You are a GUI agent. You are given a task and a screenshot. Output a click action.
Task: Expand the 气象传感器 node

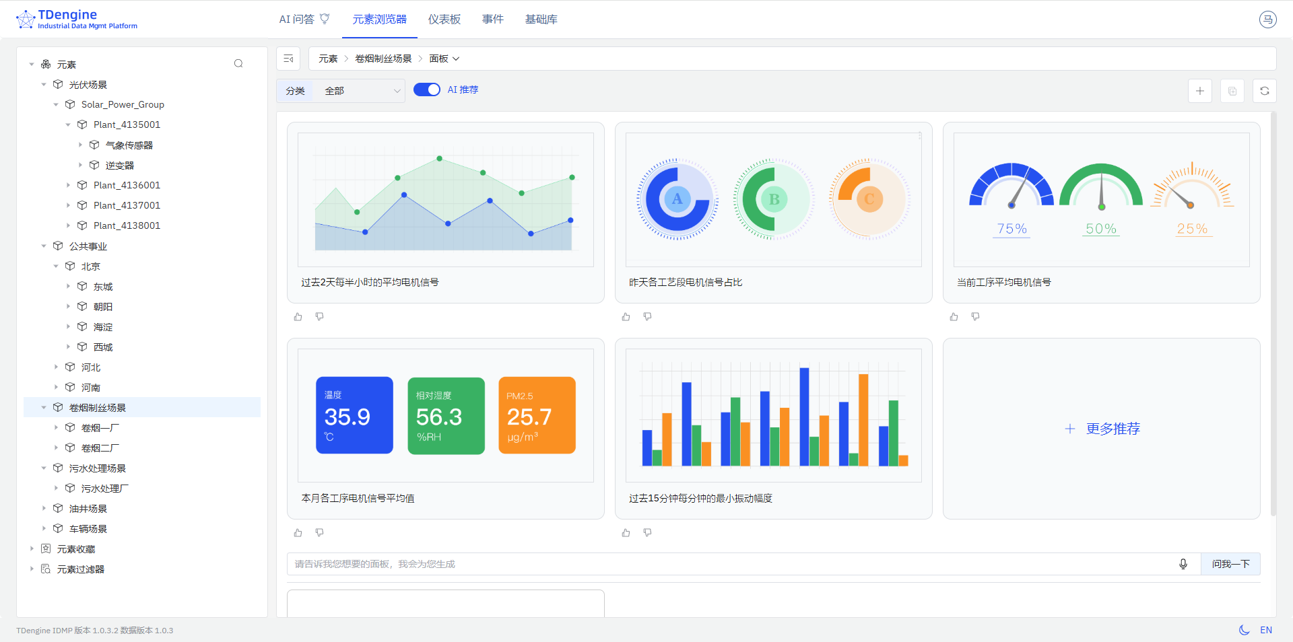(x=80, y=145)
